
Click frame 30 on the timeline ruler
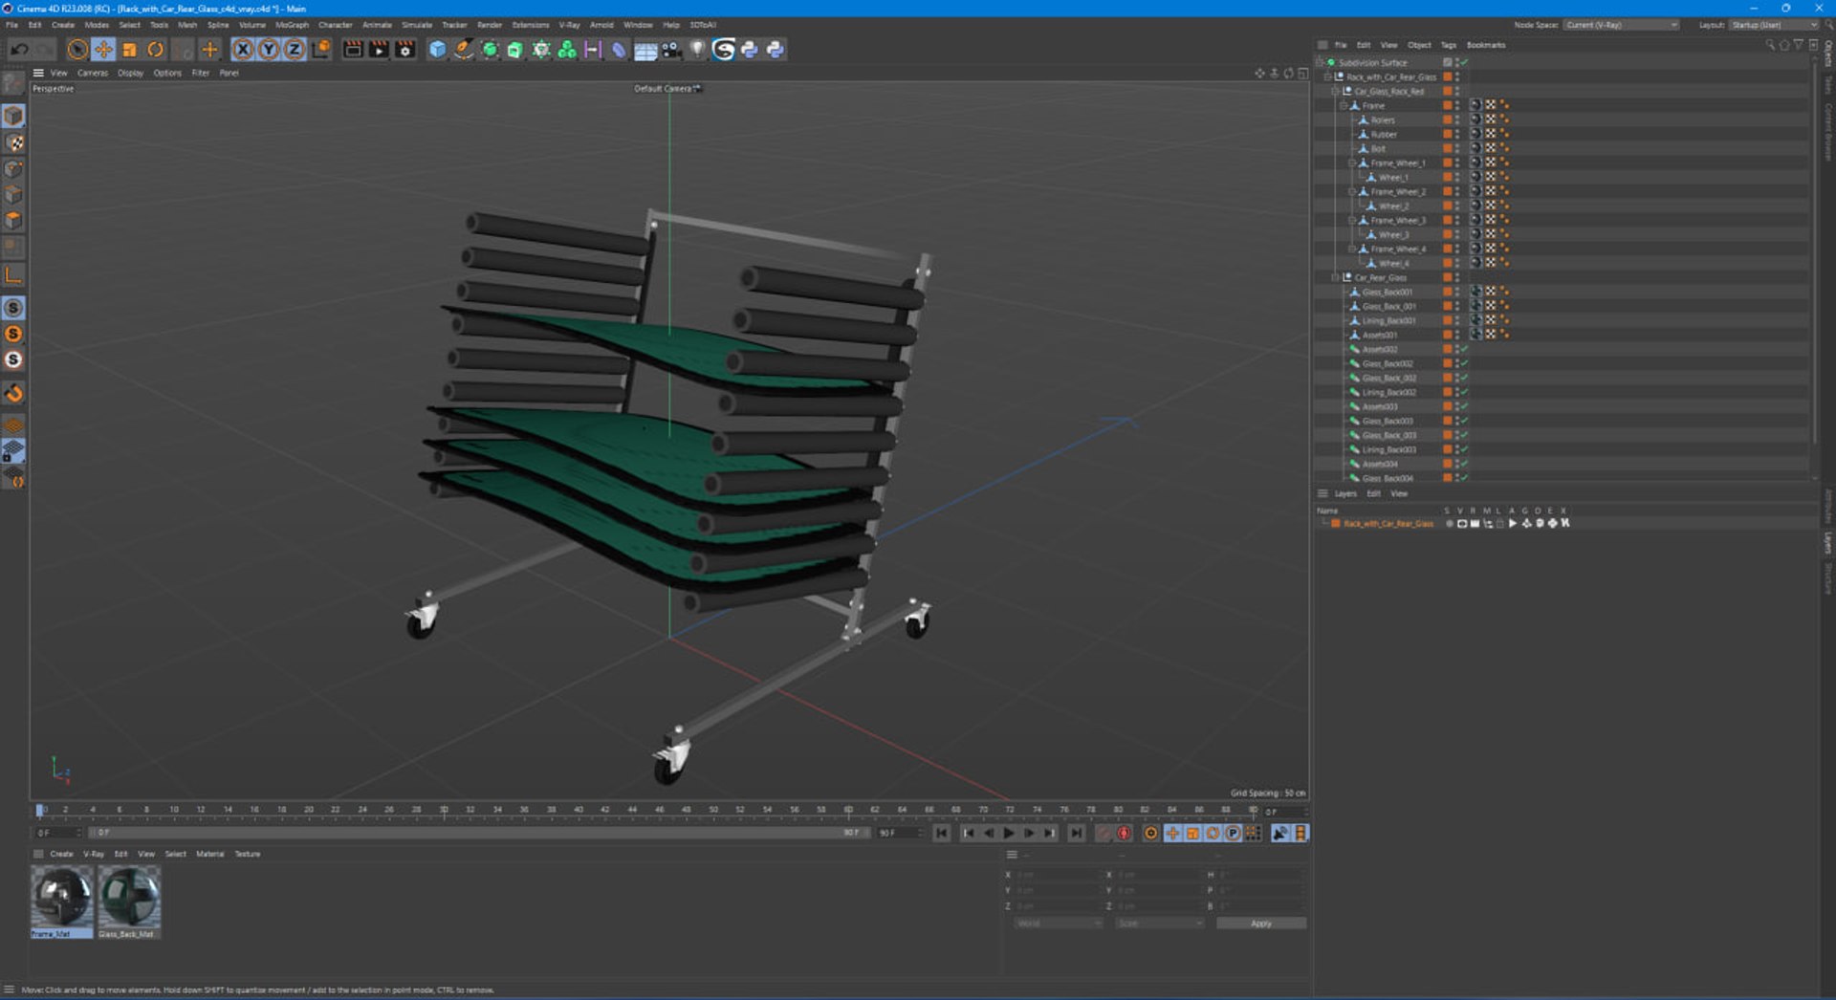point(444,810)
